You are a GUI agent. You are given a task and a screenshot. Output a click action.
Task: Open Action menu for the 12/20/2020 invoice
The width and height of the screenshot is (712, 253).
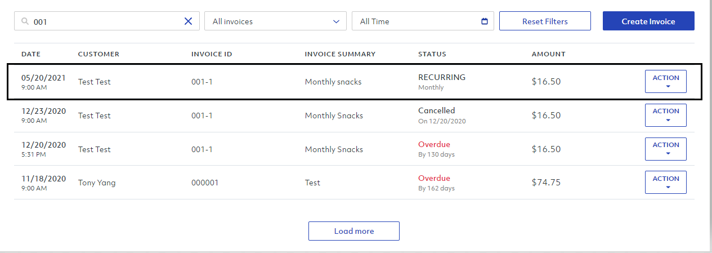tap(665, 149)
